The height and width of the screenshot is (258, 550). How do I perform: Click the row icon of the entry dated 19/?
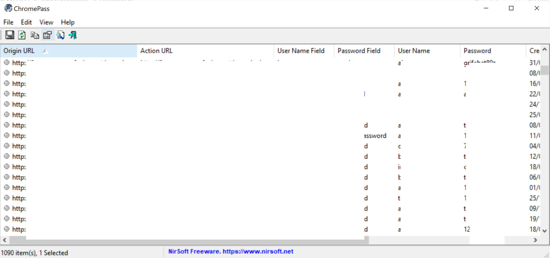click(x=7, y=219)
